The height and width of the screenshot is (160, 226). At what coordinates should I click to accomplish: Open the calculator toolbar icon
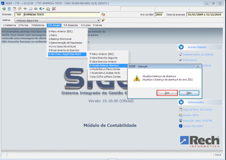click(x=9, y=9)
